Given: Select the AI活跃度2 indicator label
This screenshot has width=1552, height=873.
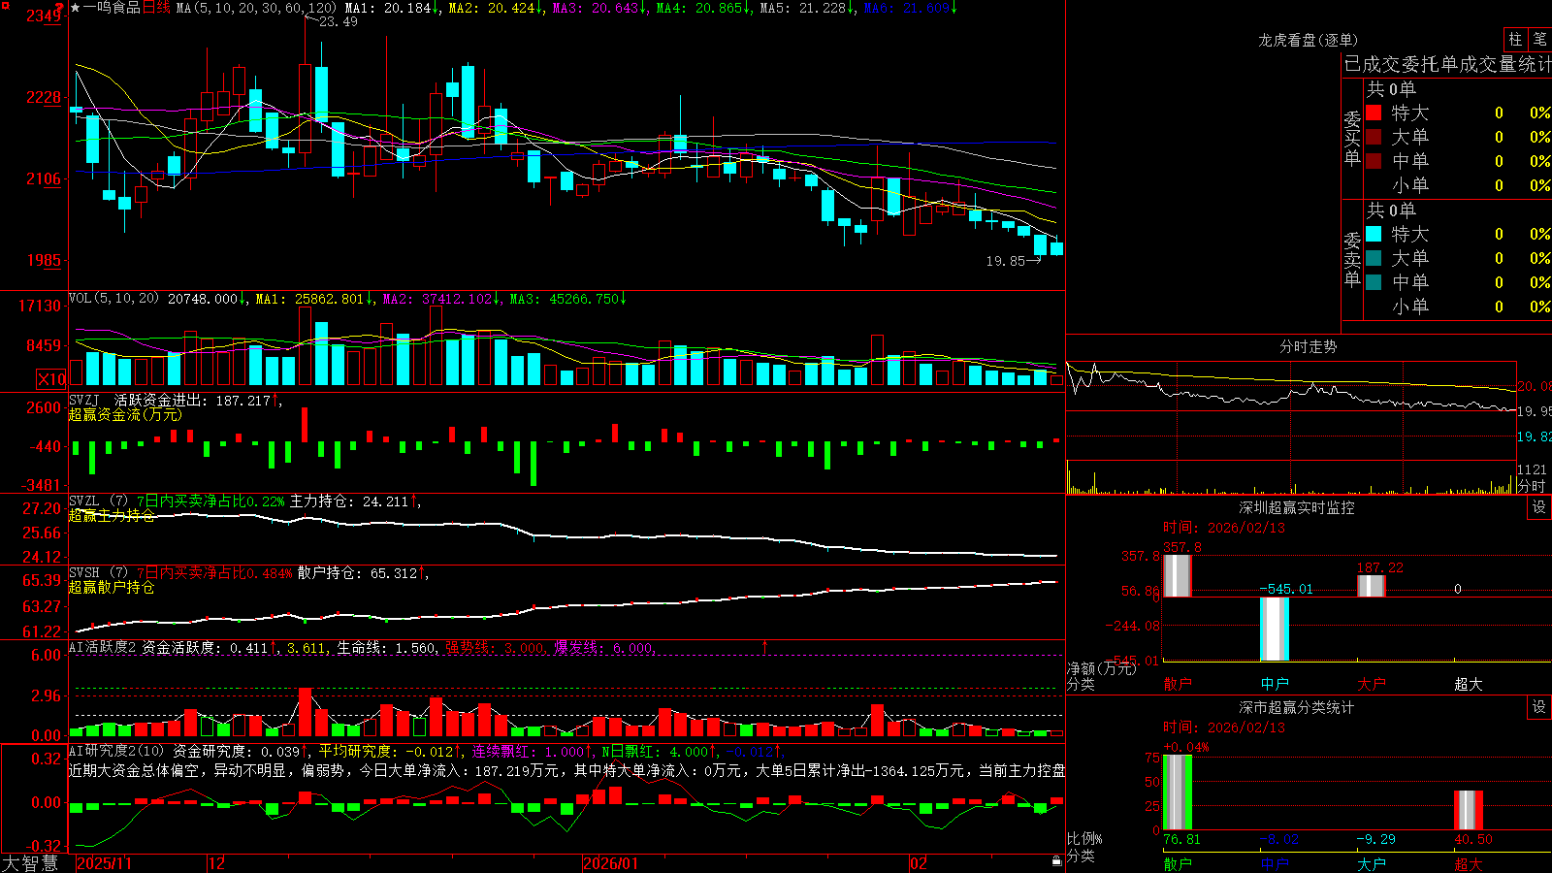Looking at the screenshot, I should (x=103, y=647).
